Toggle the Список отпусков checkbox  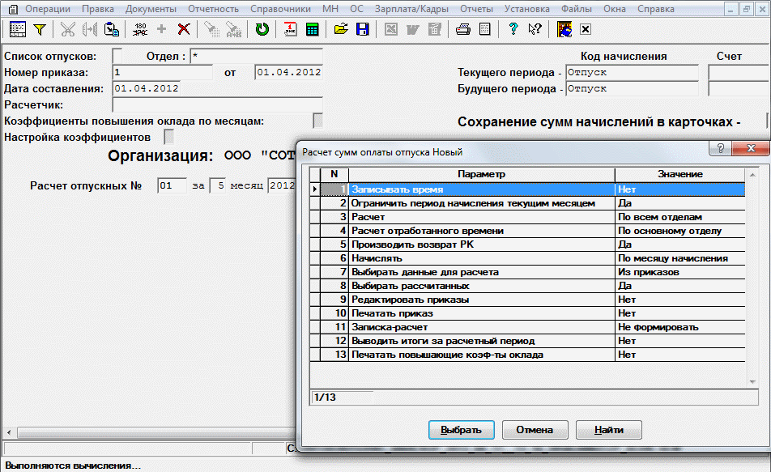pos(117,56)
